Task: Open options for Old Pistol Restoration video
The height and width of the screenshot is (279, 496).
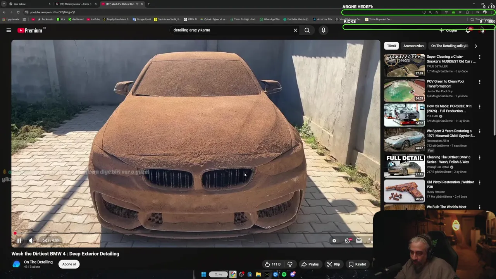Action: (480, 183)
